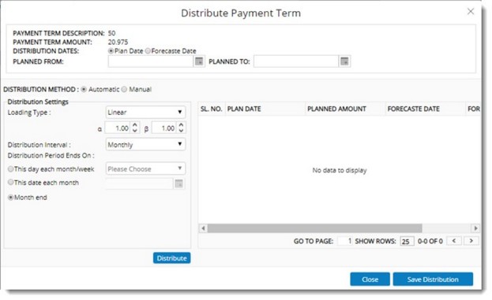This screenshot has height=300, width=492.
Task: Close the Distribute Payment Term dialog with X
Action: click(471, 12)
